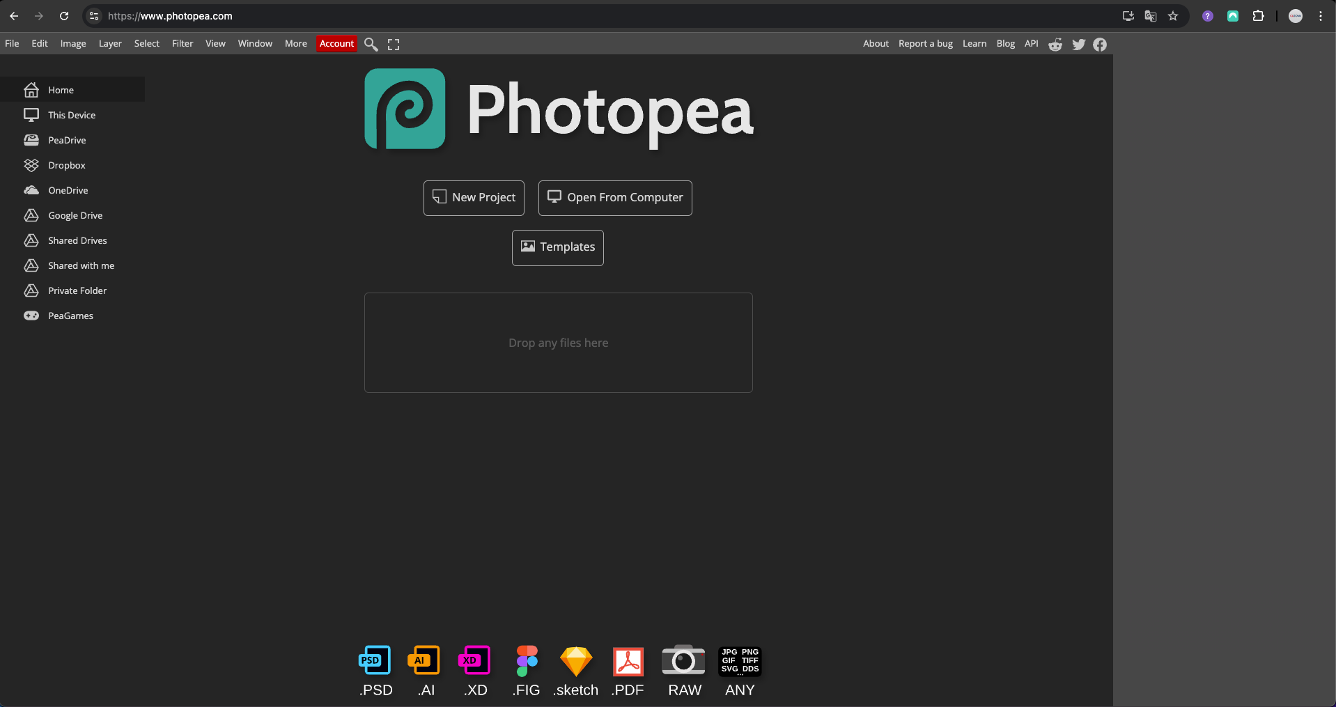Click the Shared Drives icon

31,240
